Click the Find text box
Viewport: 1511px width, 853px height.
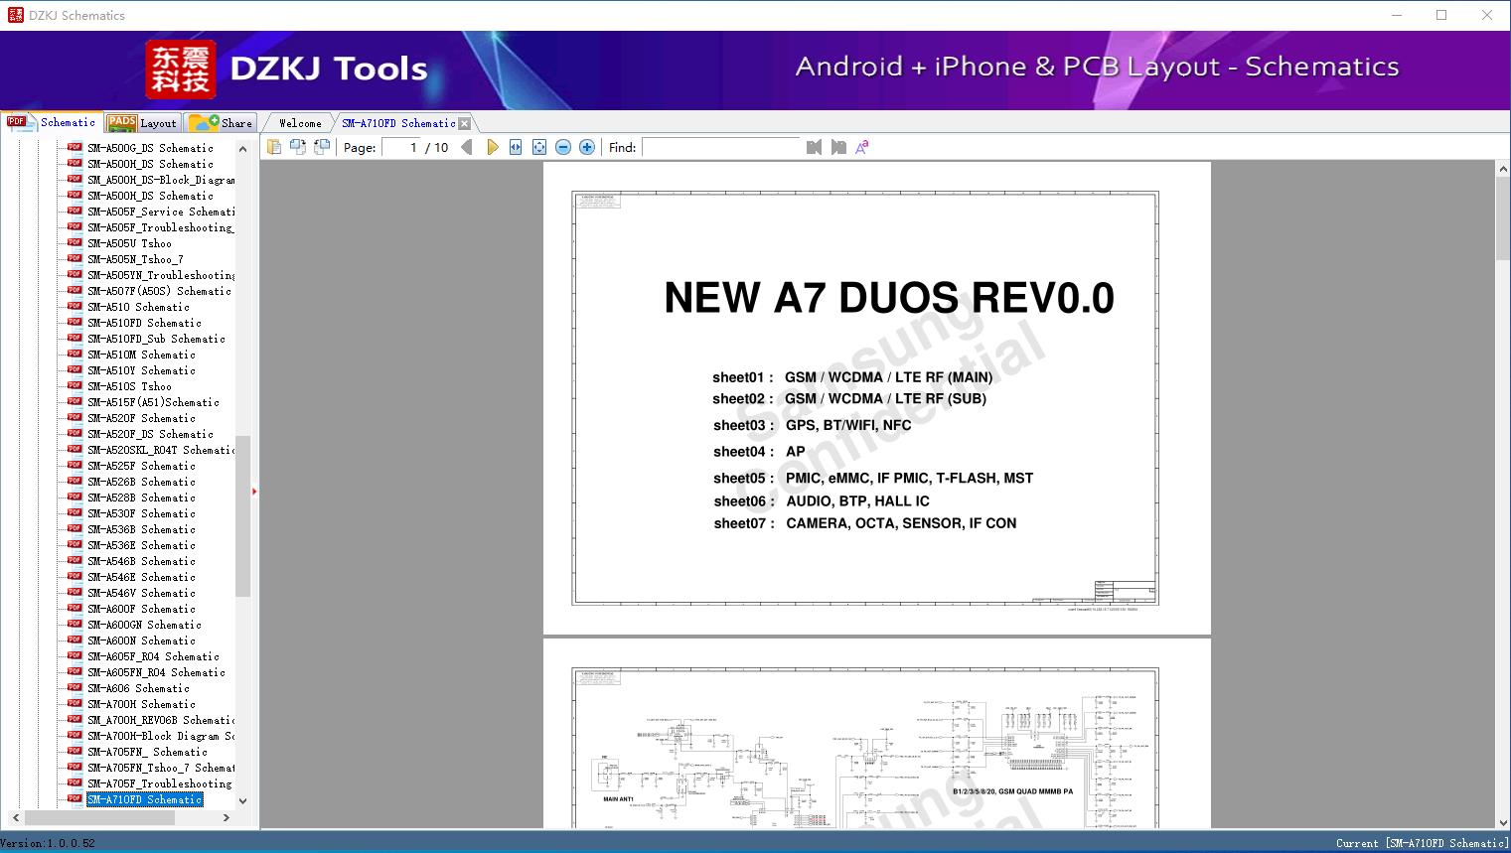click(x=721, y=147)
